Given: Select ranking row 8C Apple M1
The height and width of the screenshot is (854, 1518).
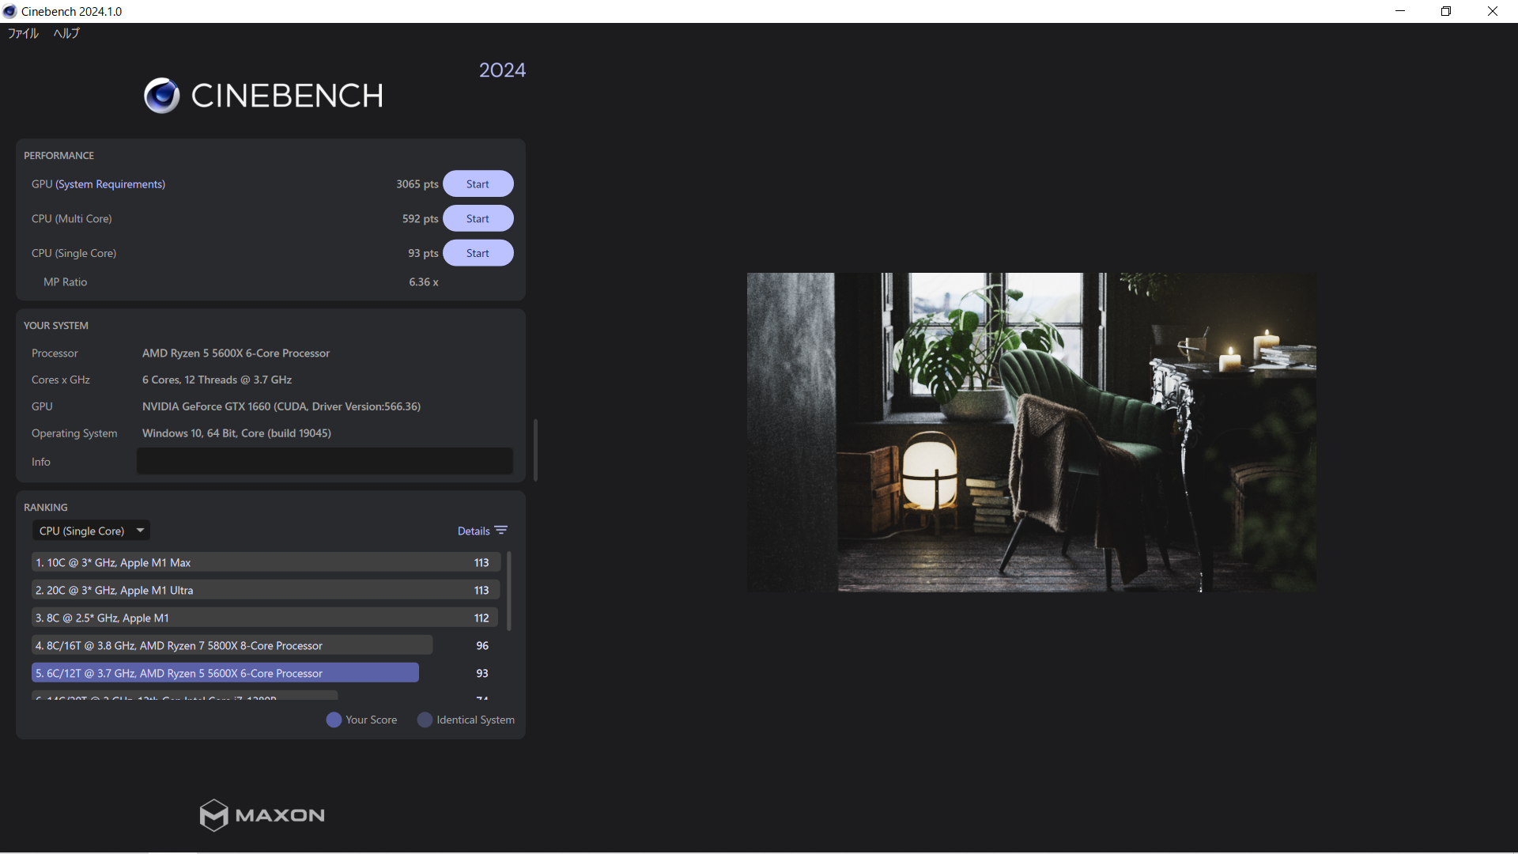Looking at the screenshot, I should pos(266,618).
